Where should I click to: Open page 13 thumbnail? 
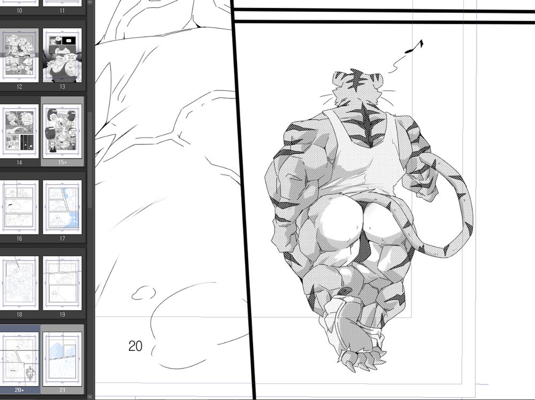[62, 55]
